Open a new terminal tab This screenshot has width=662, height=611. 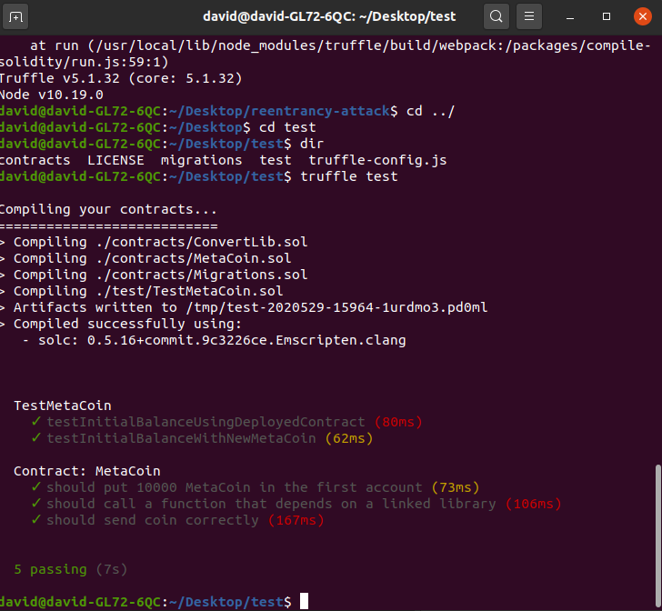18,17
